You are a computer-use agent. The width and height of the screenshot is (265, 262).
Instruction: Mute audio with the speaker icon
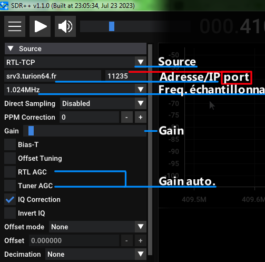(65, 26)
